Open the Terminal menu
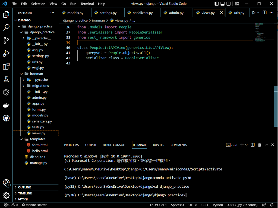This screenshot has height=208, width=278. 87,4
